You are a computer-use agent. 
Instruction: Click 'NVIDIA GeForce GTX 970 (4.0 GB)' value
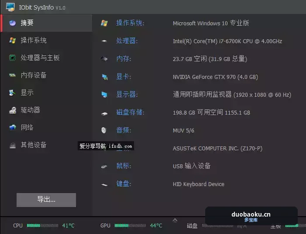pyautogui.click(x=216, y=77)
